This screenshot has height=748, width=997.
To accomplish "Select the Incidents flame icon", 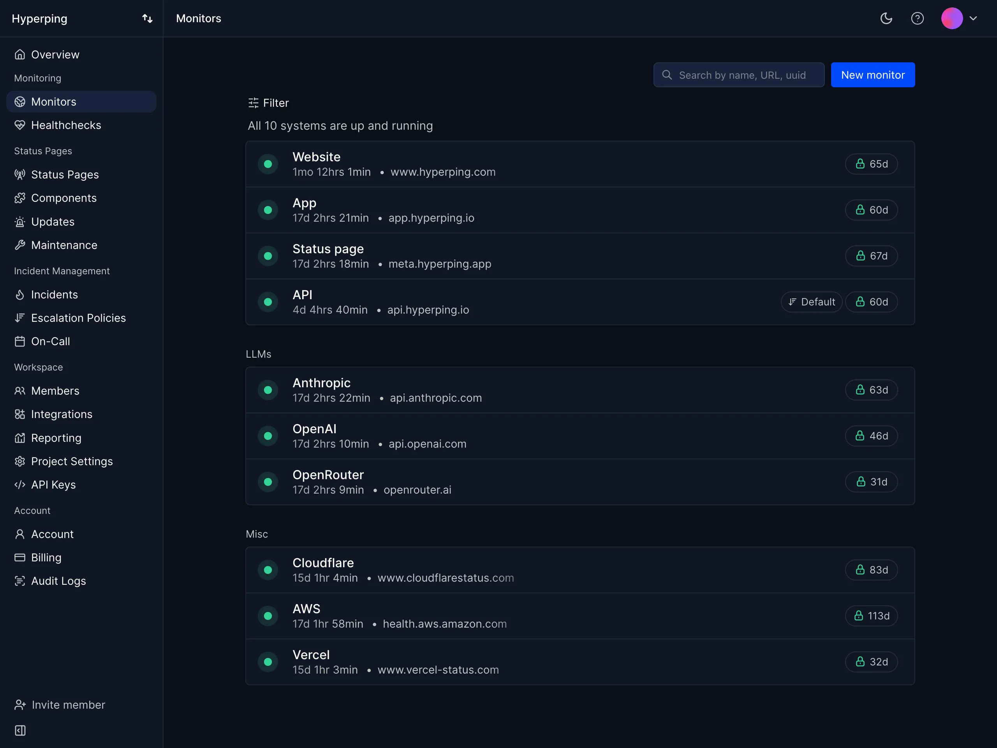I will pos(20,295).
